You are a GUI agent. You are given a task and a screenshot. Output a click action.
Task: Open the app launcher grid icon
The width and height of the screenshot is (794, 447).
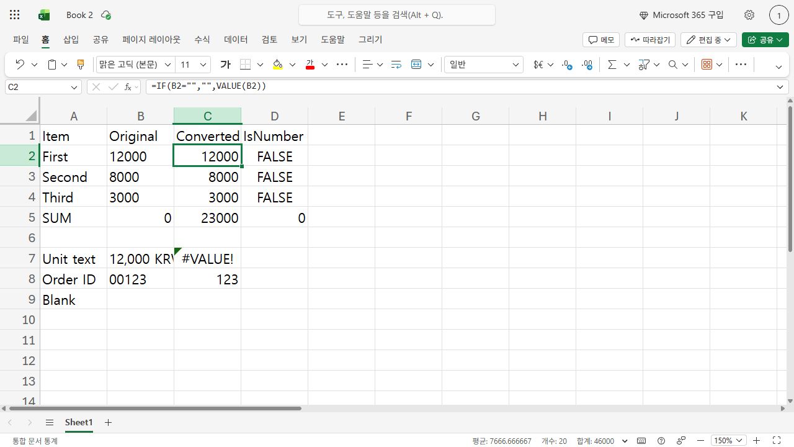pyautogui.click(x=15, y=15)
